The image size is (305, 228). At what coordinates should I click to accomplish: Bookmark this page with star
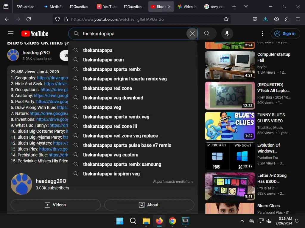tap(226, 19)
